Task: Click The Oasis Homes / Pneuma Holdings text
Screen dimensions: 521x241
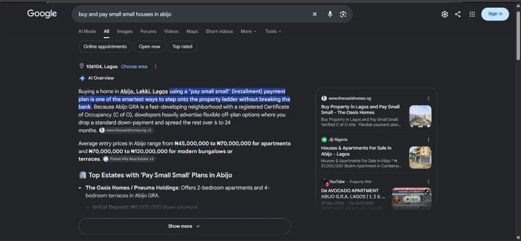Action: 132,188
